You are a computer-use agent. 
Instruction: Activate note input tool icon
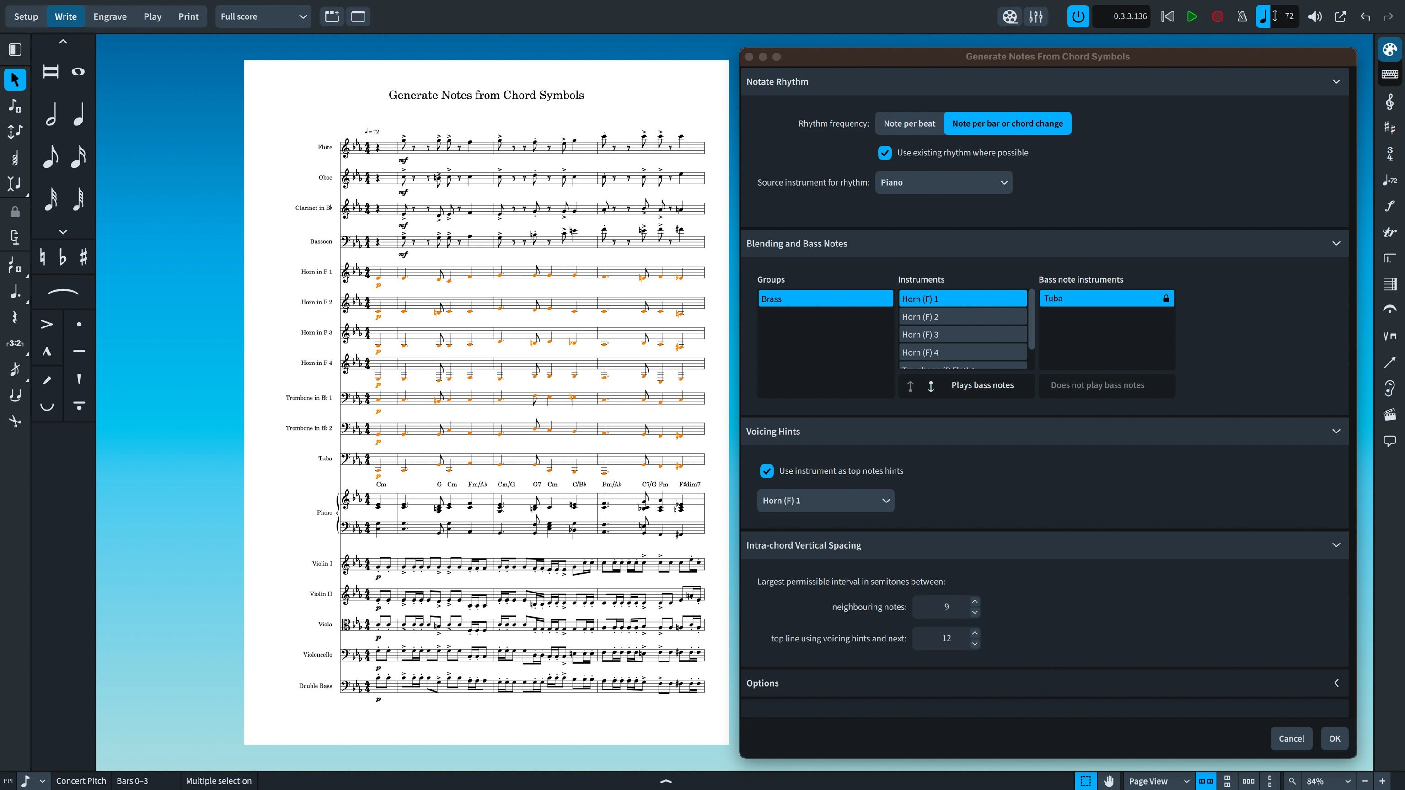[15, 106]
